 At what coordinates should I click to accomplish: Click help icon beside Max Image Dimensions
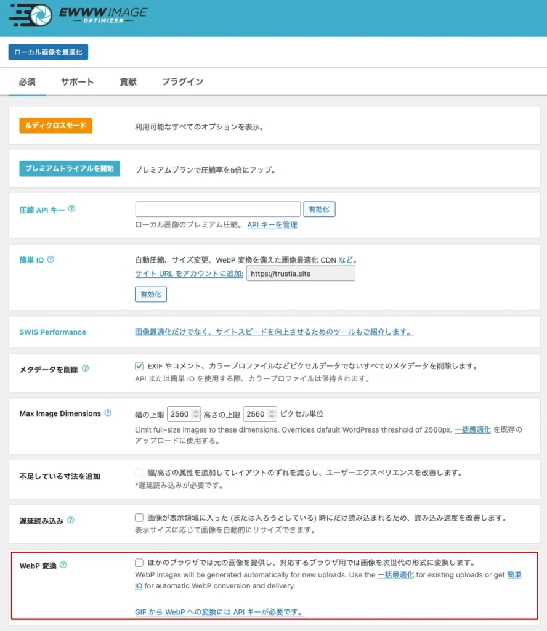point(108,413)
